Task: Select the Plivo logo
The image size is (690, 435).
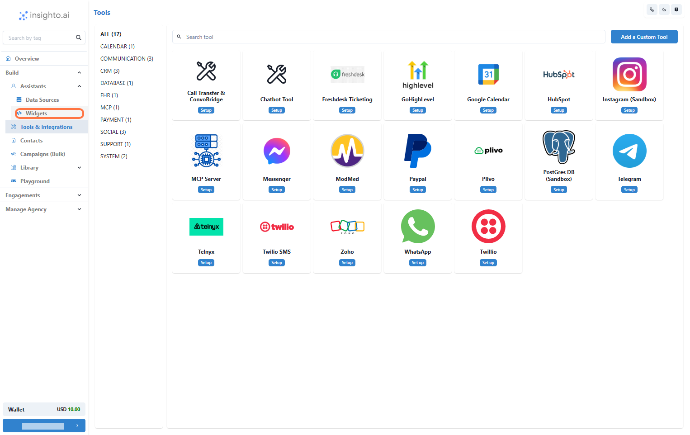Action: click(488, 151)
